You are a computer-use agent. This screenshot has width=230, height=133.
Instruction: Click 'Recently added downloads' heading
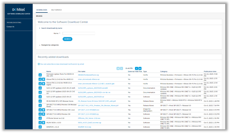pyautogui.click(x=53, y=57)
